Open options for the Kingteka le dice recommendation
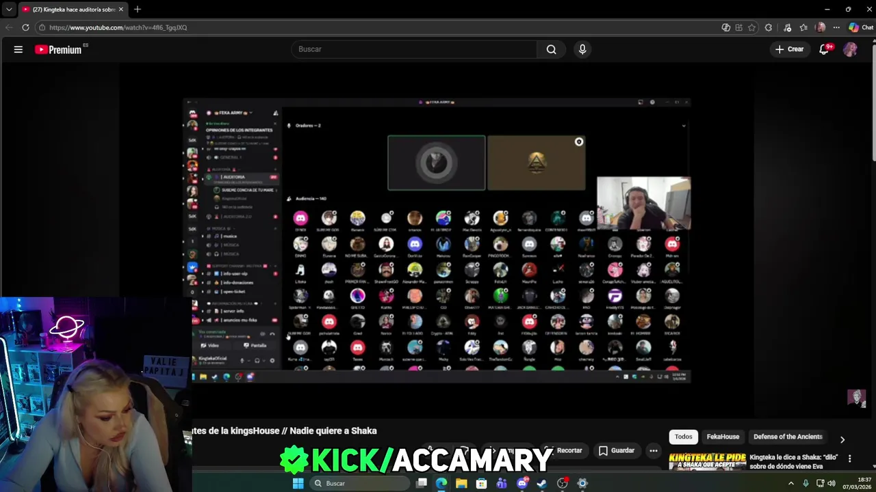876x492 pixels. tap(849, 459)
